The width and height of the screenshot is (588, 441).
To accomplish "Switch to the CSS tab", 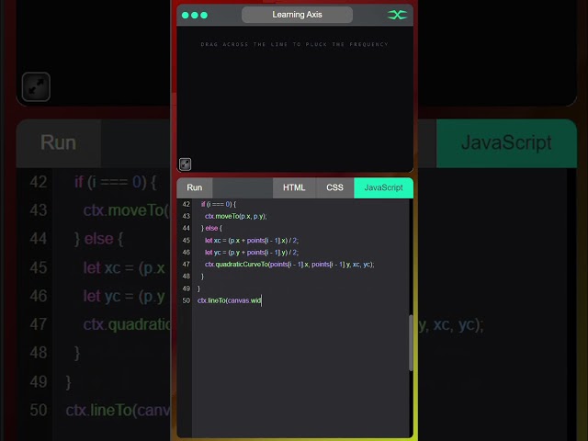I will [x=334, y=187].
